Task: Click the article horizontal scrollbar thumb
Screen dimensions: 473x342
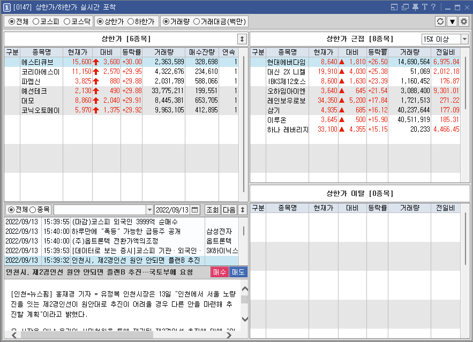Action: (87, 335)
